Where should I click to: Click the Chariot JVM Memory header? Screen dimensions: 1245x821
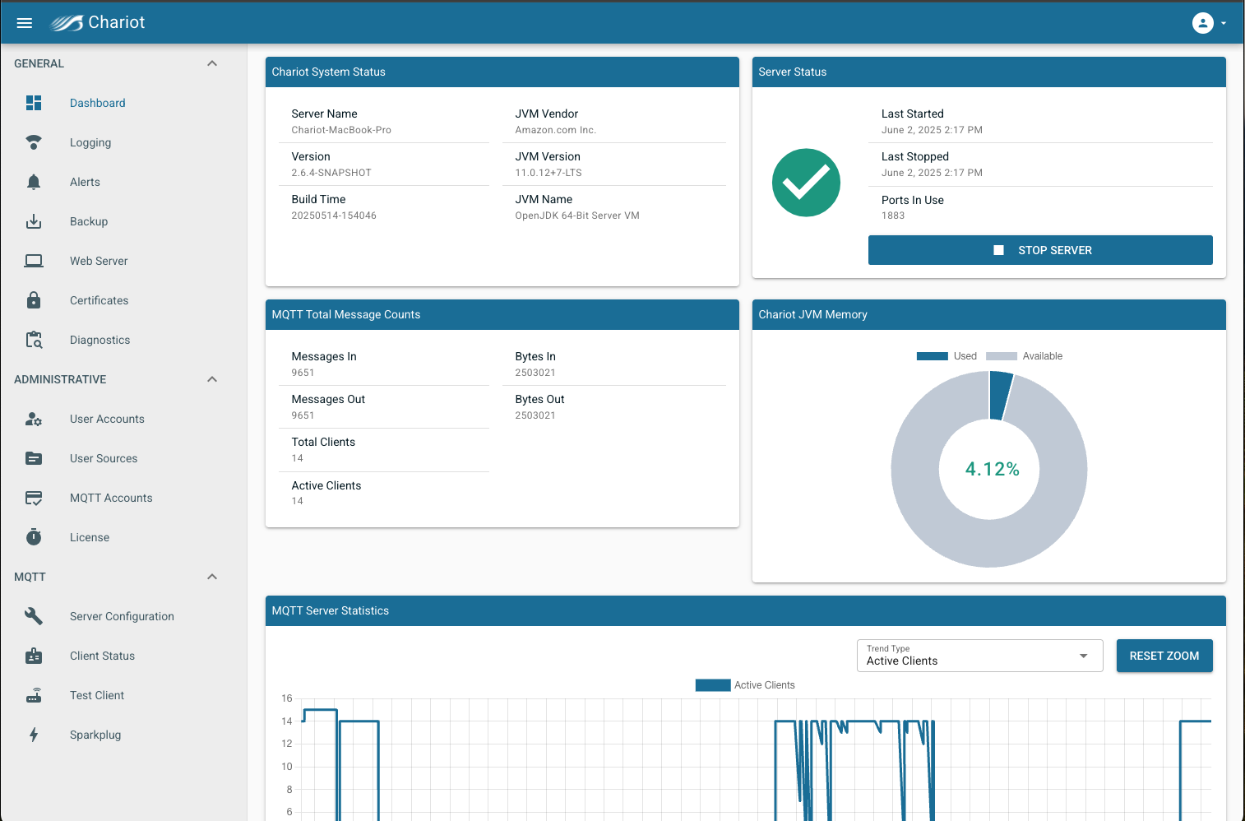(989, 314)
